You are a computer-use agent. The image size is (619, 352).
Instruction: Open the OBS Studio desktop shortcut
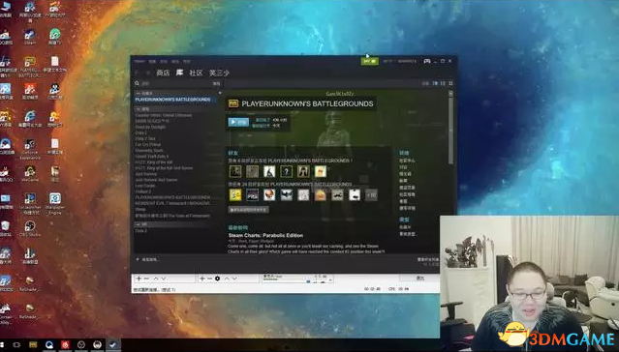(30, 228)
